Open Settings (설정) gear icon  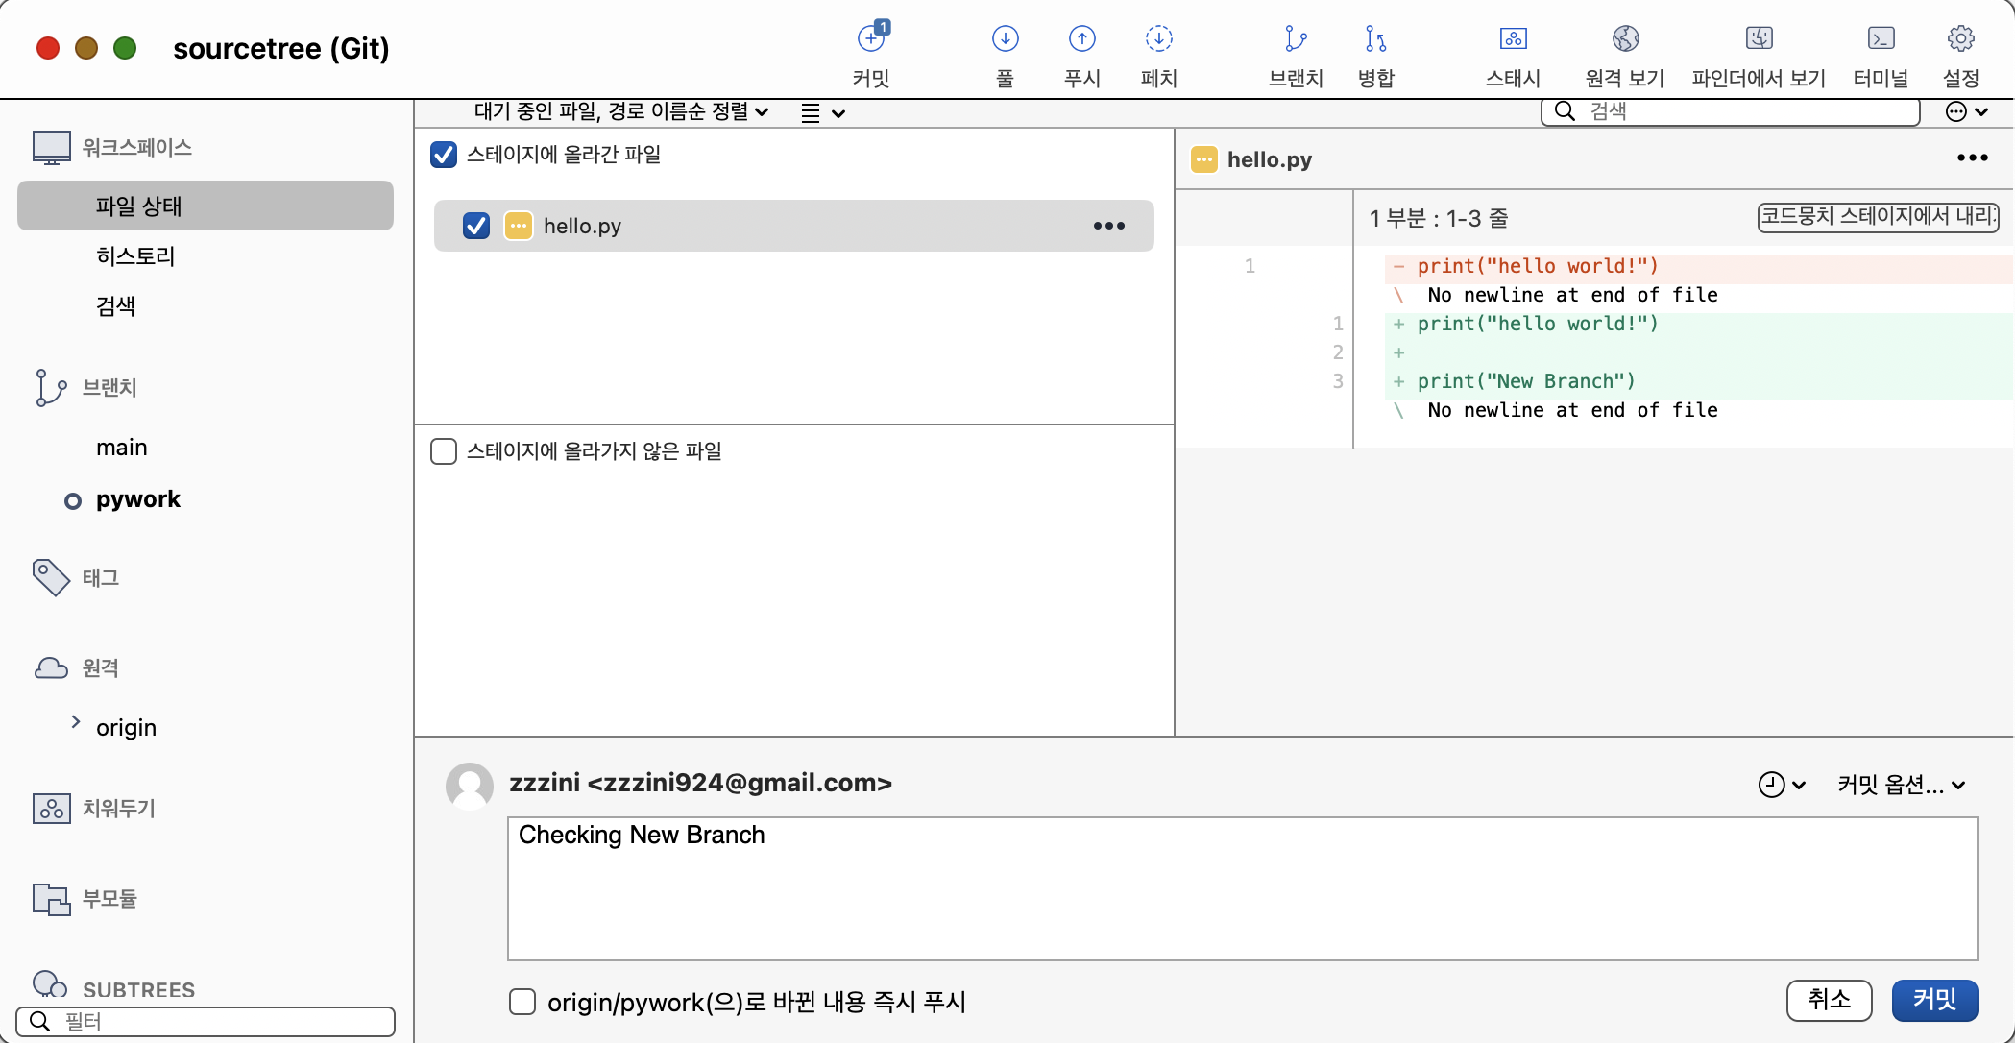(x=1960, y=39)
